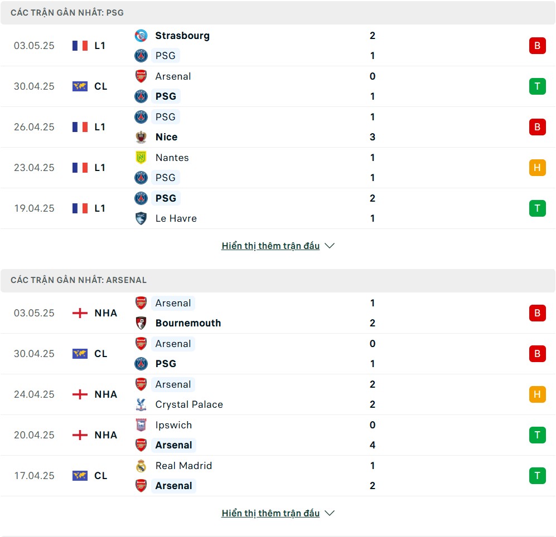Select the Bournemouth team name

(188, 323)
